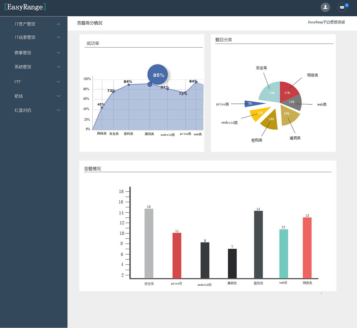
Task: Click the android类 bar valued 9
Action: tap(205, 260)
